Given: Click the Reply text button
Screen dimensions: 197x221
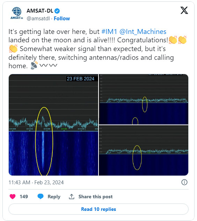Looking at the screenshot, I should 54,197.
